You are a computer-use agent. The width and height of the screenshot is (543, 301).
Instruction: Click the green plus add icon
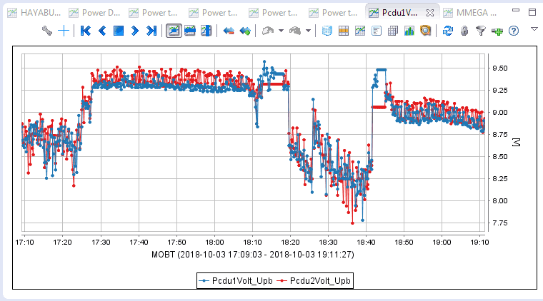click(x=497, y=31)
